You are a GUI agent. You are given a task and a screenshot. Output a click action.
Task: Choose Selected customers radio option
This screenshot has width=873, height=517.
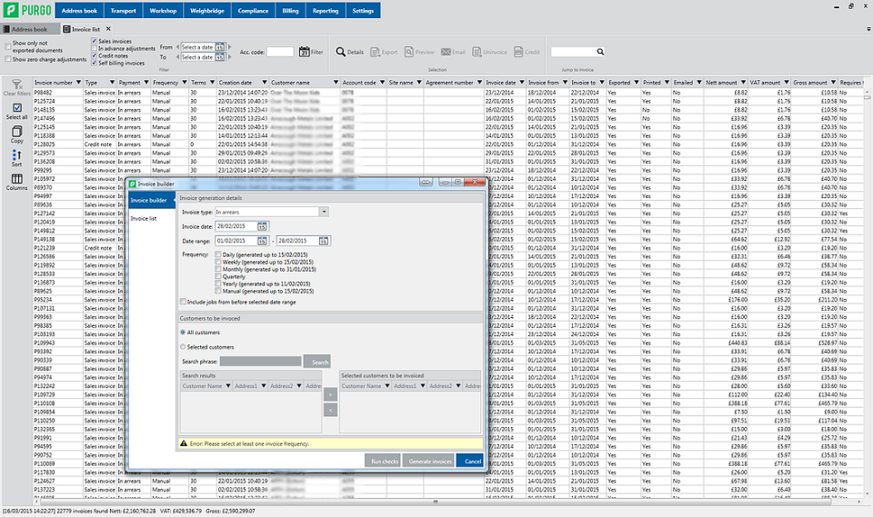coord(183,347)
